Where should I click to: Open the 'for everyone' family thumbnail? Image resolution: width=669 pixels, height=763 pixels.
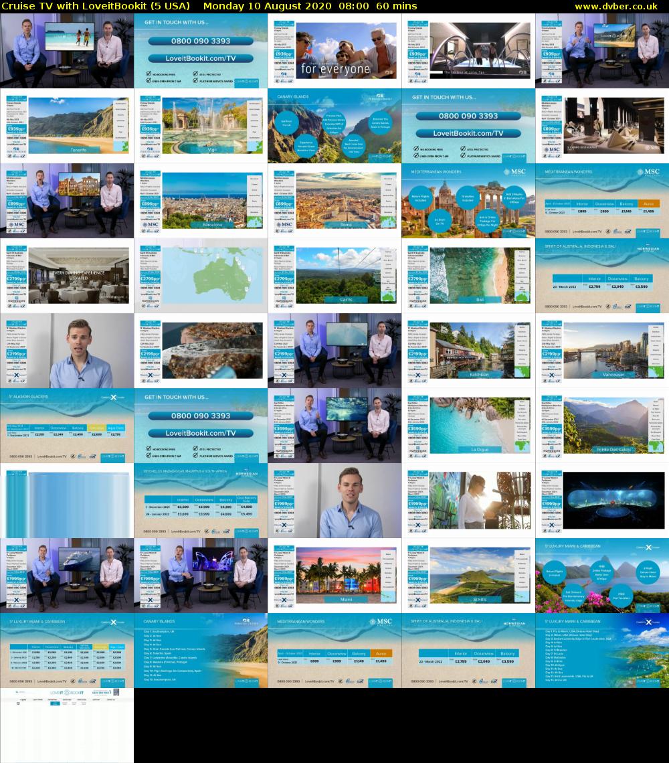pos(334,51)
